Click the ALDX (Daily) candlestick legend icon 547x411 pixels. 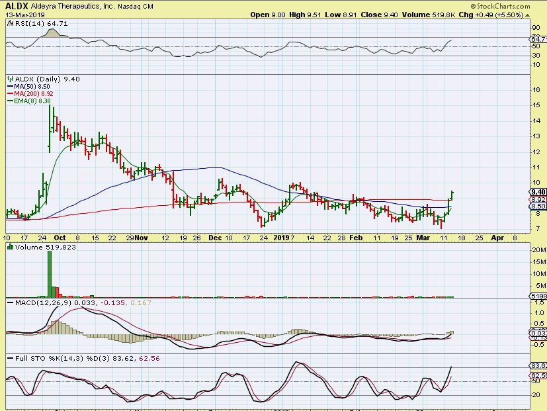9,79
